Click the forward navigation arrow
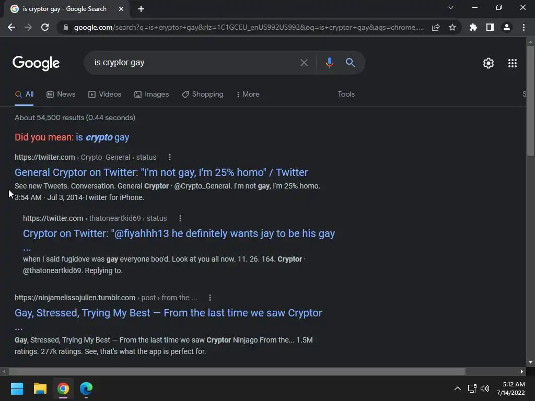This screenshot has width=535, height=401. tap(28, 27)
